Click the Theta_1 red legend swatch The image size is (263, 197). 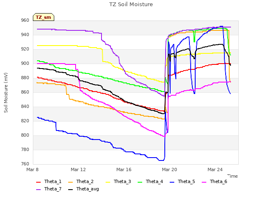coord(38,182)
